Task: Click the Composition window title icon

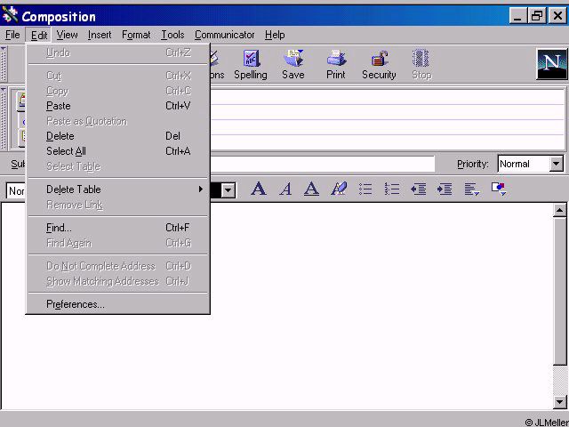Action: (10, 15)
